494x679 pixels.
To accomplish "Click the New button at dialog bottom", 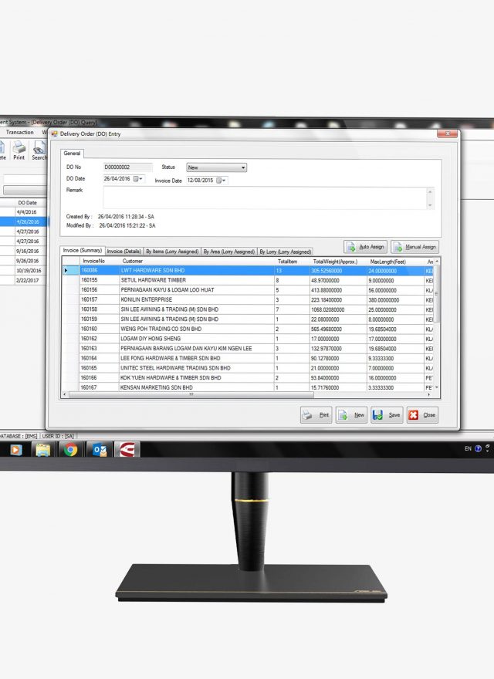I will pyautogui.click(x=351, y=415).
